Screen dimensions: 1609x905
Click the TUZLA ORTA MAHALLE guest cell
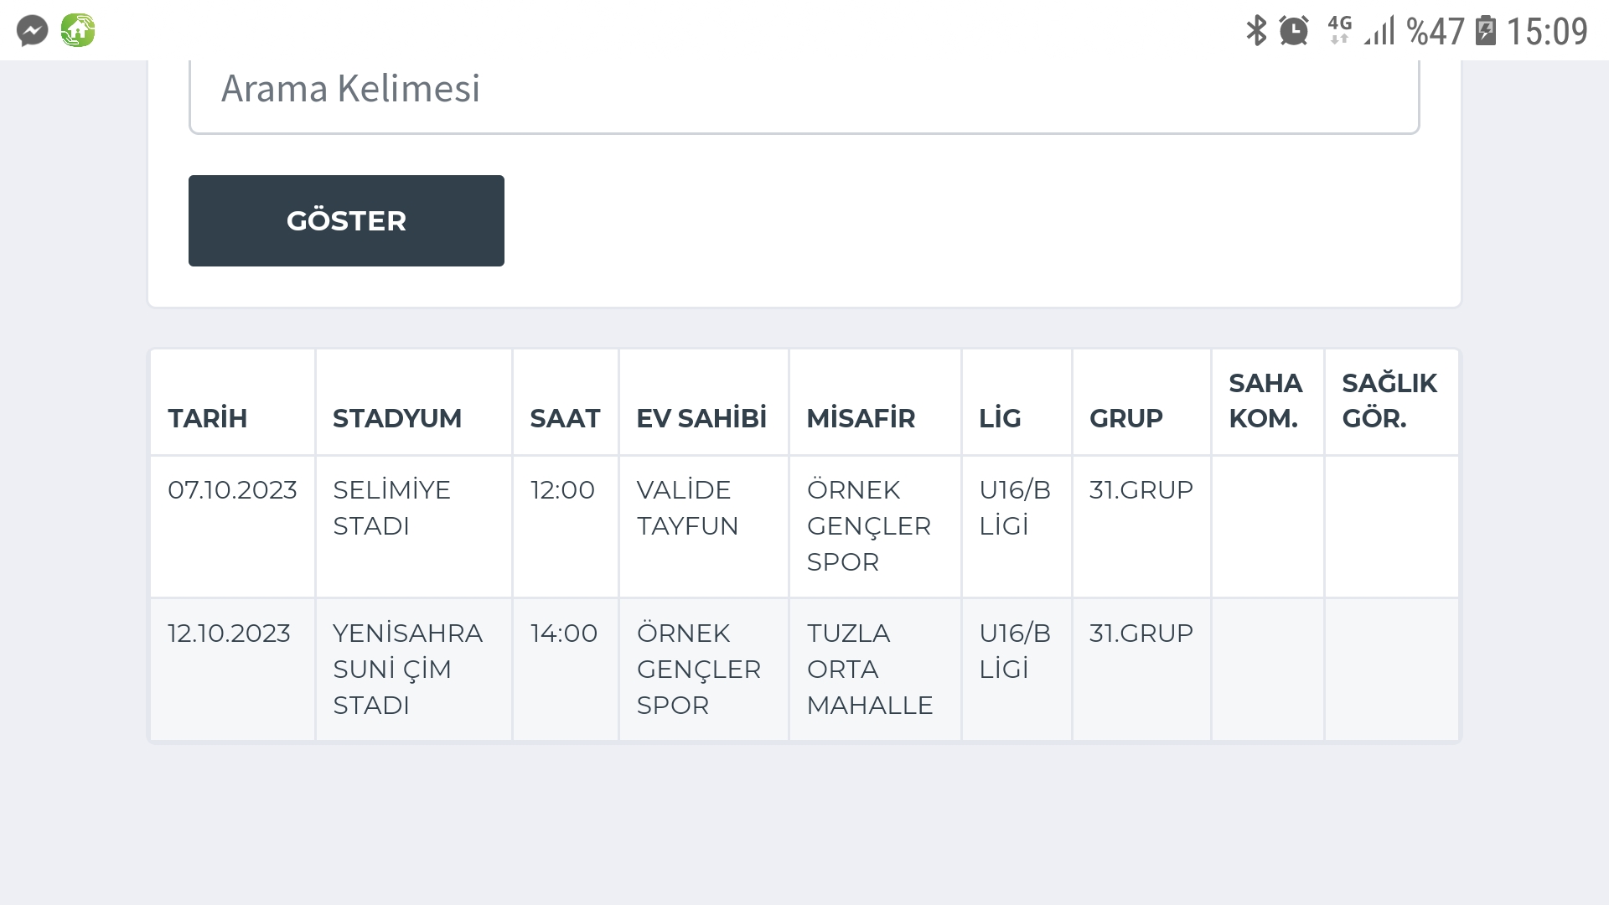(x=875, y=670)
